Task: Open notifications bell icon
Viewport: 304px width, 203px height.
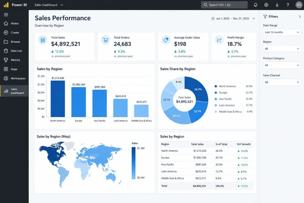Action: [256, 5]
